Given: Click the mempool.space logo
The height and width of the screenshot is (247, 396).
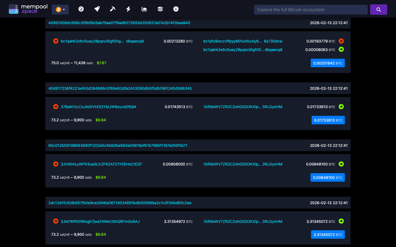Looking at the screenshot, I should pyautogui.click(x=28, y=9).
